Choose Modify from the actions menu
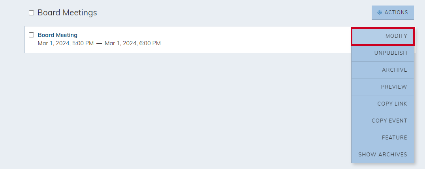The height and width of the screenshot is (169, 425). 383,36
